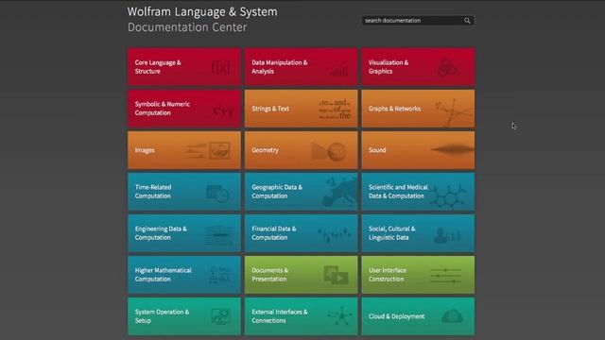The width and height of the screenshot is (605, 340).
Task: Click the slideshow icon on Documents & Presentation
Action: coord(336,275)
